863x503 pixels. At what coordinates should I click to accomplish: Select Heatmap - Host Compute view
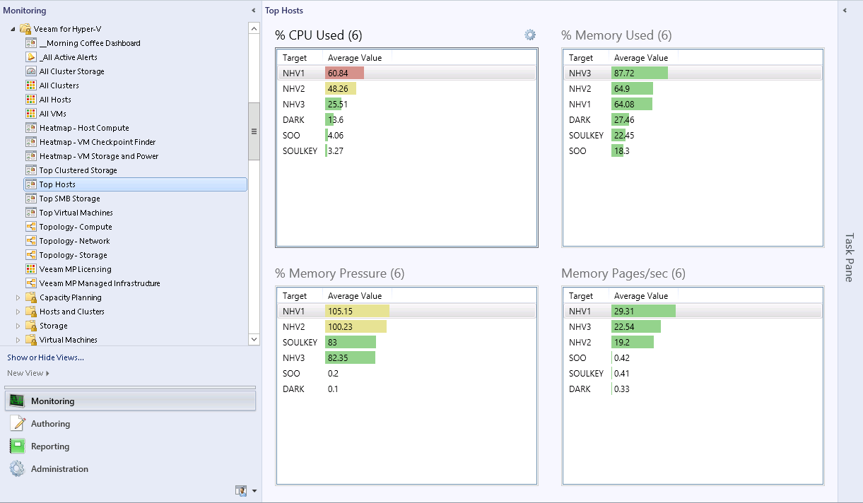pyautogui.click(x=84, y=128)
